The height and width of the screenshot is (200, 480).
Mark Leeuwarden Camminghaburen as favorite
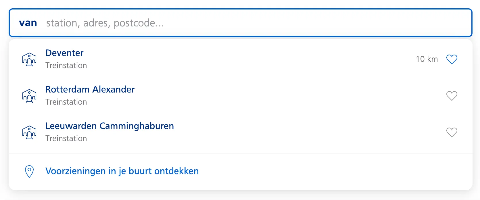pos(452,132)
